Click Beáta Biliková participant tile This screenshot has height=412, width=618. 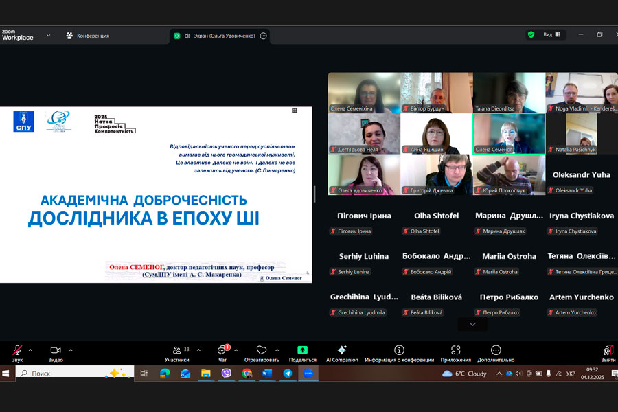click(437, 297)
